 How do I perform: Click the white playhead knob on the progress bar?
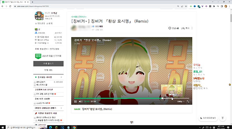click(x=162, y=98)
